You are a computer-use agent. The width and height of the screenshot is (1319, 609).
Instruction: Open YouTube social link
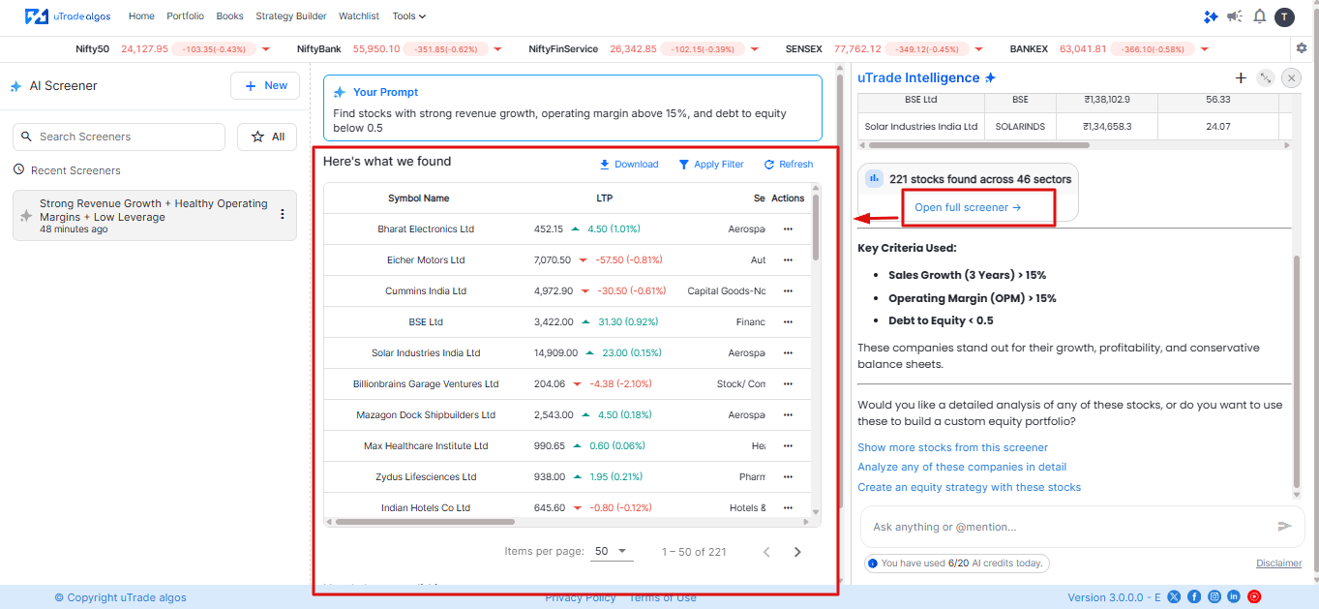[x=1254, y=597]
